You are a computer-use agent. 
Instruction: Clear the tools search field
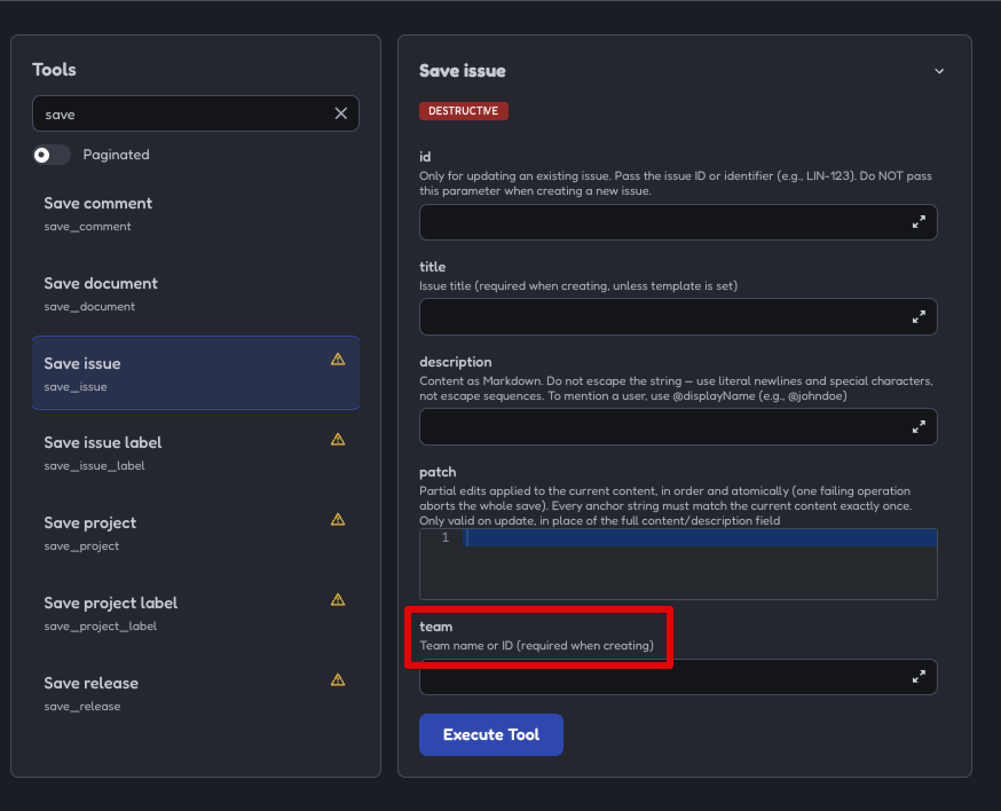coord(341,113)
